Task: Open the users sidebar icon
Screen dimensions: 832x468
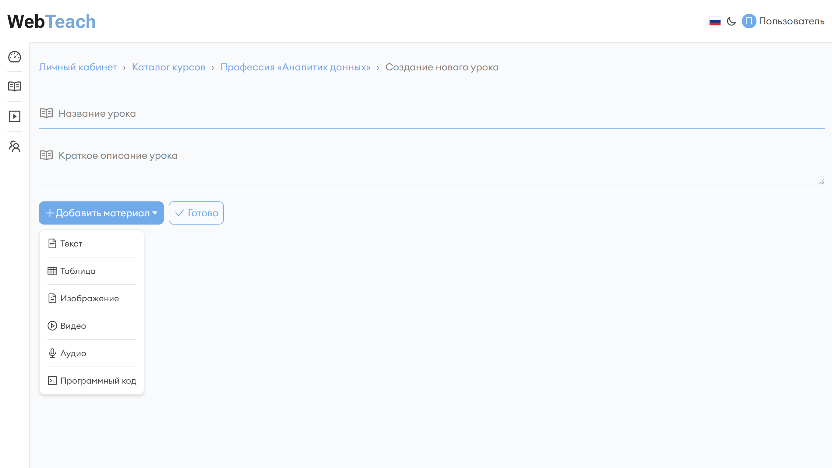Action: coord(15,147)
